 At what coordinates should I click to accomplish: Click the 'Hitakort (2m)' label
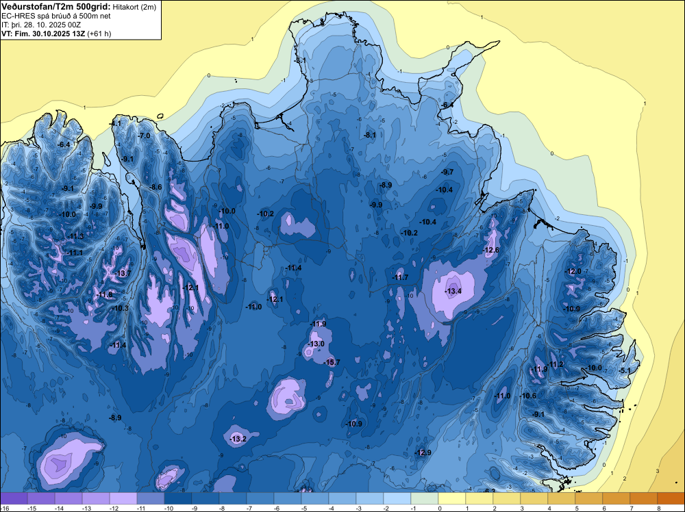point(134,7)
